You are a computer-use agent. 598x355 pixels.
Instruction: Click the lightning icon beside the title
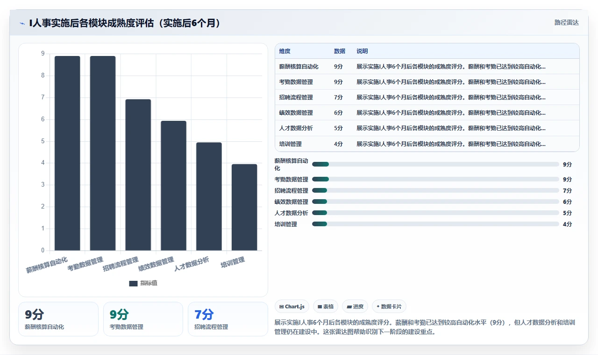point(22,23)
